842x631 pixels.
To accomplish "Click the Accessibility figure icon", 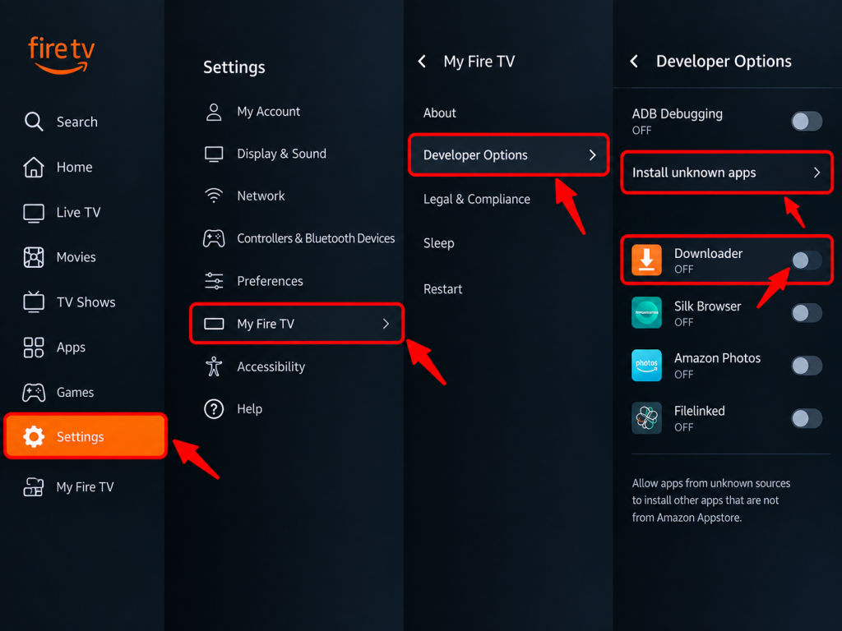I will [214, 366].
